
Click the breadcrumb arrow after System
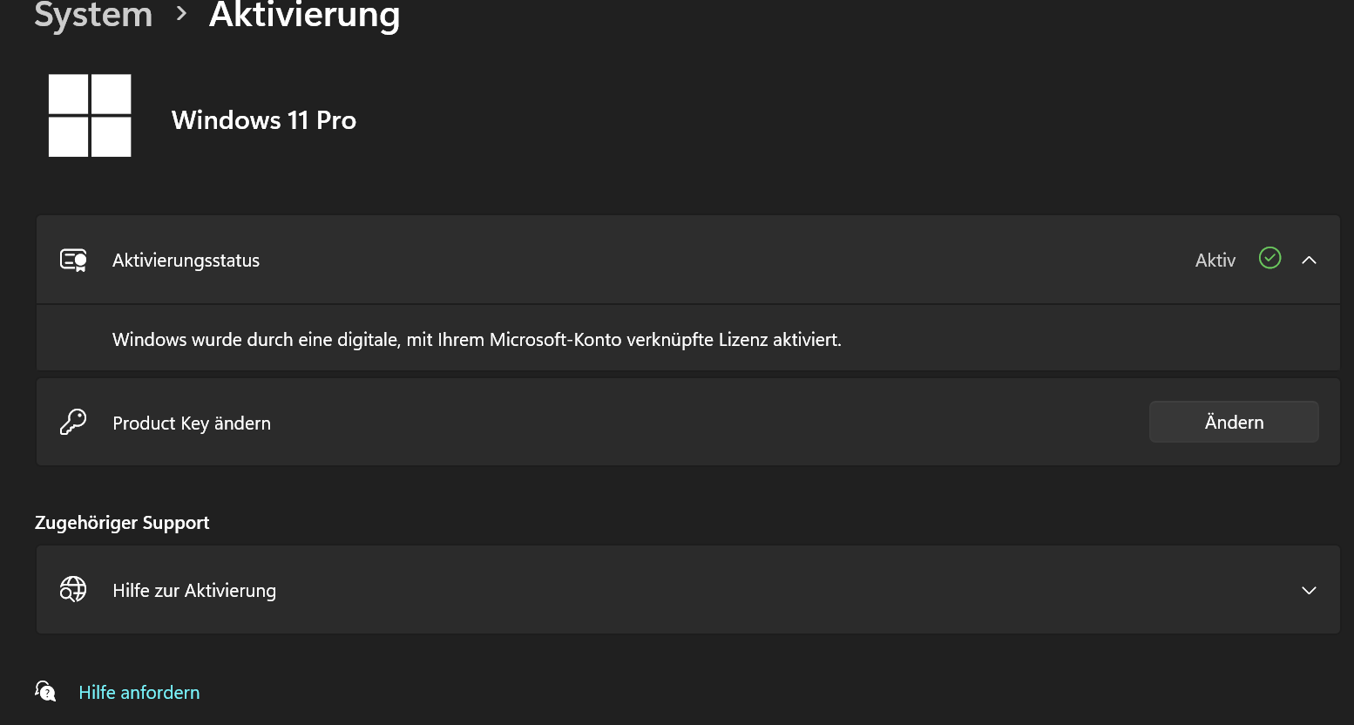(x=181, y=14)
